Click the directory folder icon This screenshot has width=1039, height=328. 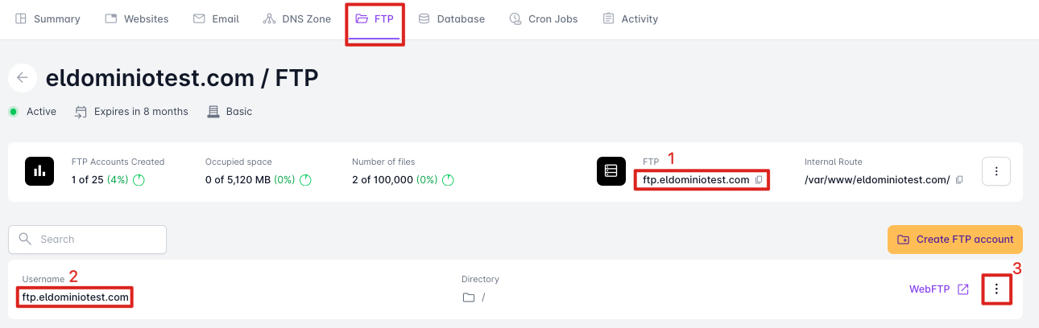tap(469, 297)
